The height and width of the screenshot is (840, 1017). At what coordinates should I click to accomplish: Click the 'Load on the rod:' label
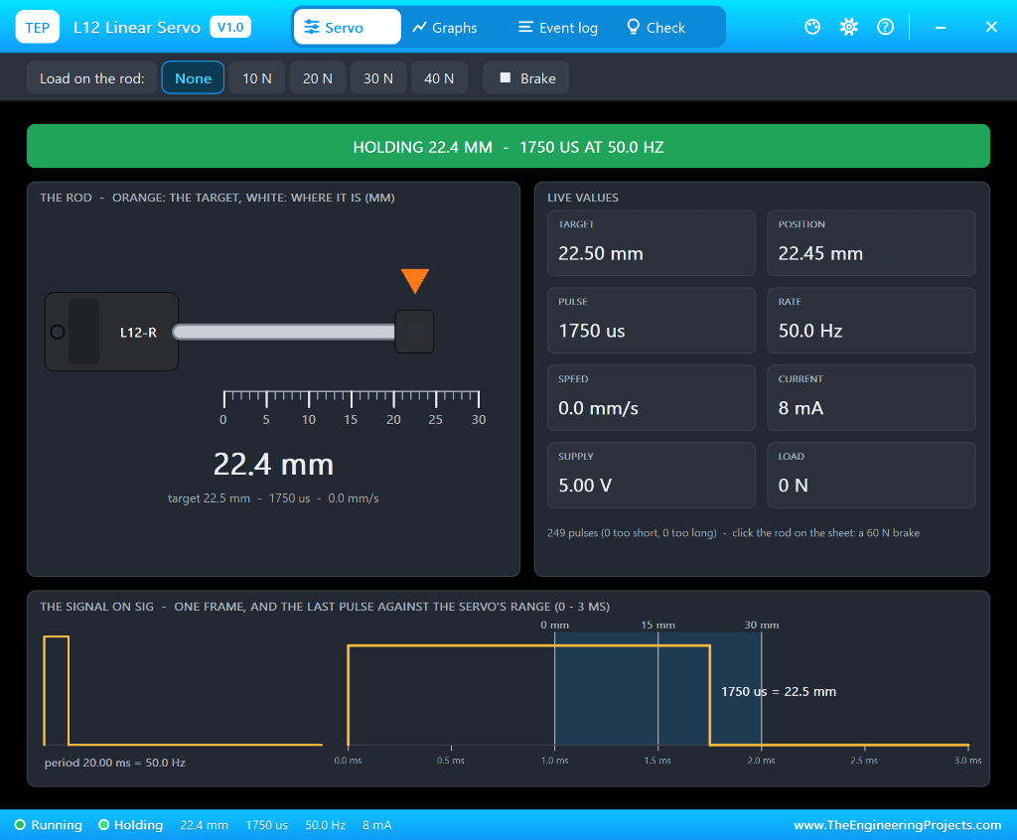point(92,78)
